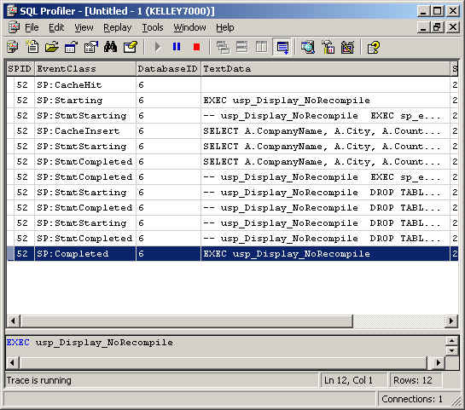465x410 pixels.
Task: Click the TextData column header
Action: coord(325,69)
